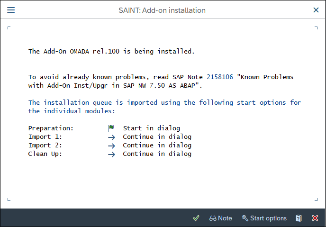Click the 'Import 1:' label
The height and width of the screenshot is (227, 326).
tap(45, 137)
